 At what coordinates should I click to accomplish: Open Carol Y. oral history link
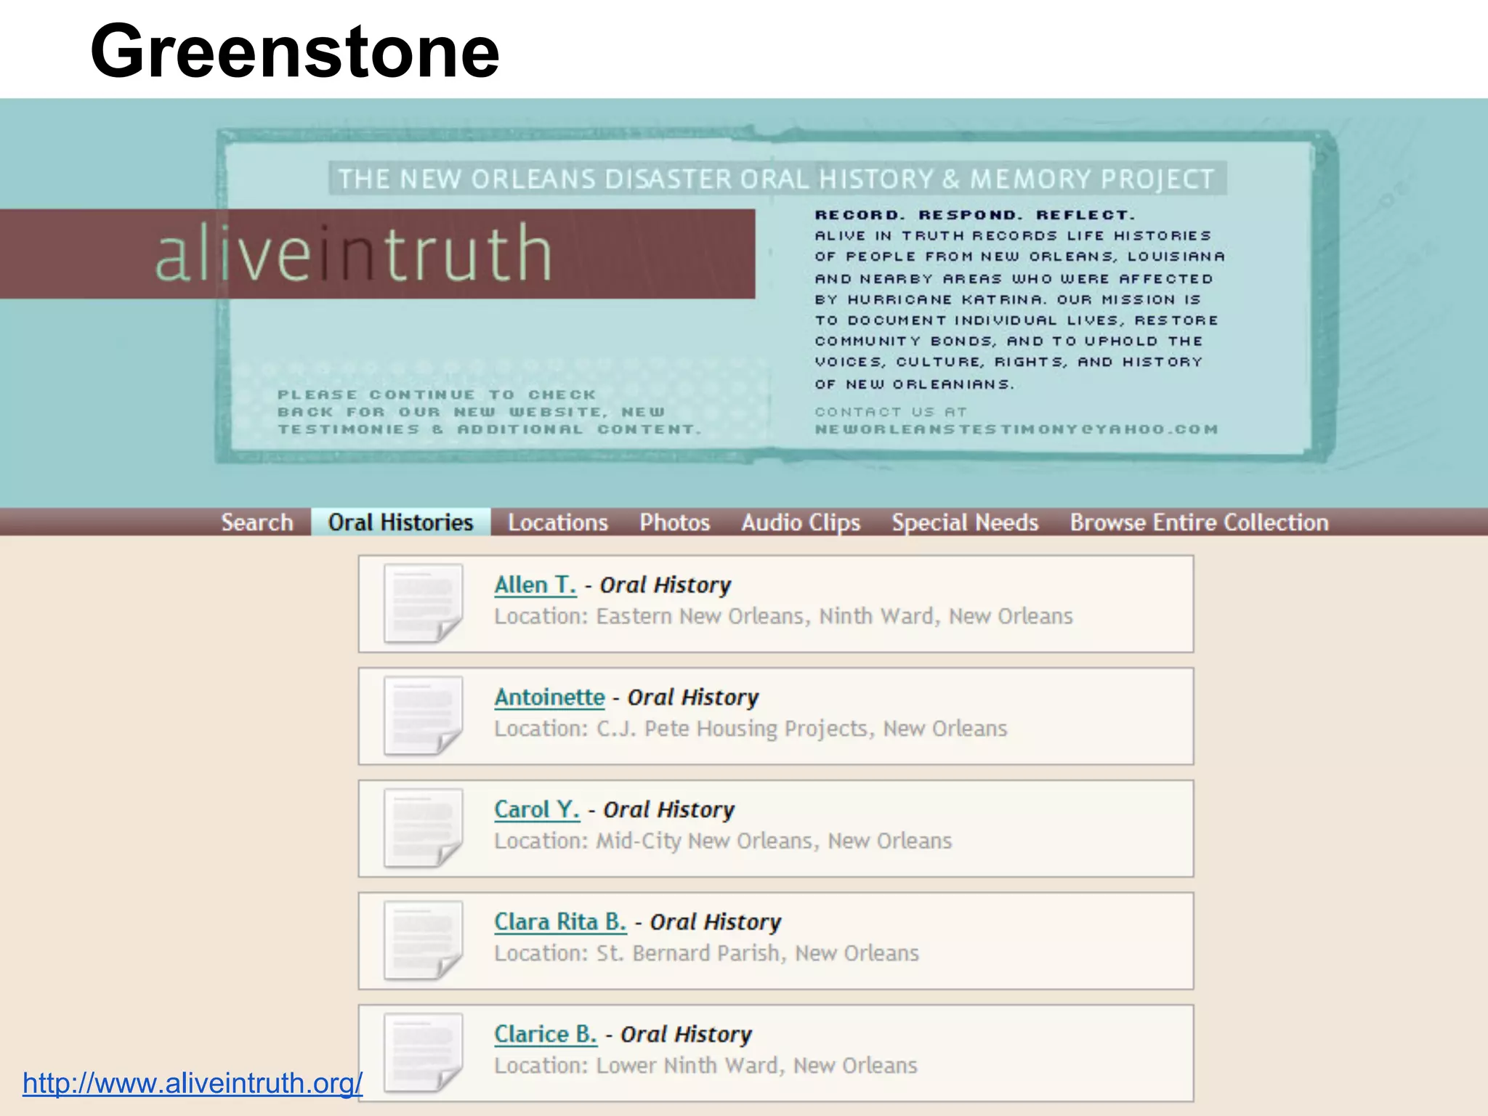[537, 809]
